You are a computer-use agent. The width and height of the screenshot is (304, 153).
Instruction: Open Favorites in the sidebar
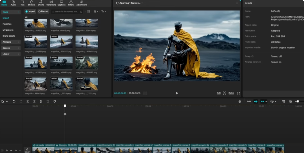[x=7, y=24]
